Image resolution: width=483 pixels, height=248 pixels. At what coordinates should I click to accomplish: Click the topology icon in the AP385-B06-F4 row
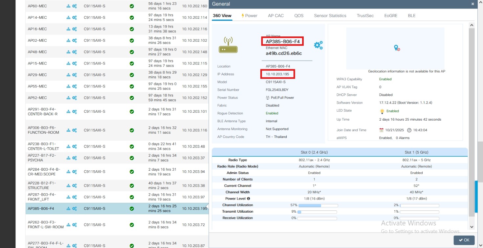click(x=69, y=209)
